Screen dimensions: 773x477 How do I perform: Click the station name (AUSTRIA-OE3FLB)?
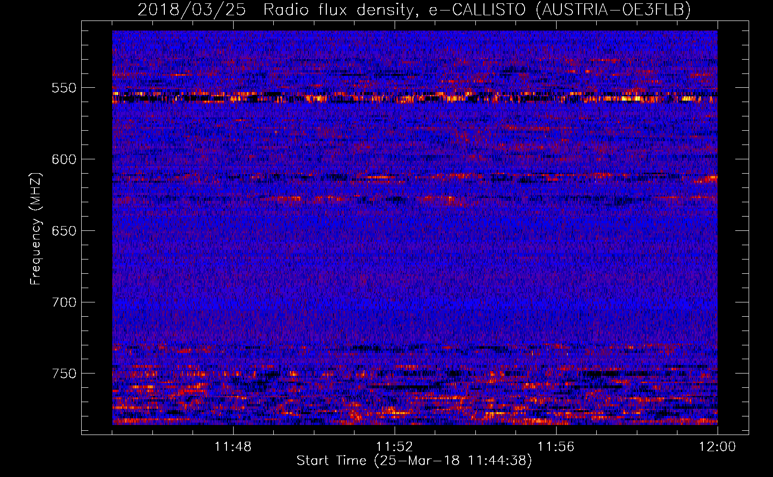(x=613, y=10)
